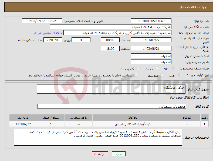Click the response deadline date 1403/07/22 field
Image resolution: width=213 pixels, height=161 pixels.
point(151,40)
